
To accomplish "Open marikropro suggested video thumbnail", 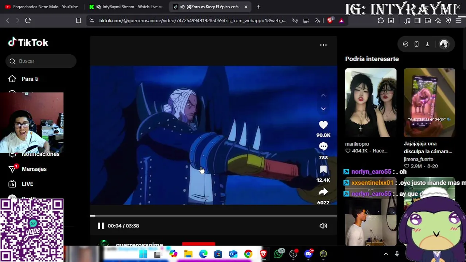I will (370, 103).
